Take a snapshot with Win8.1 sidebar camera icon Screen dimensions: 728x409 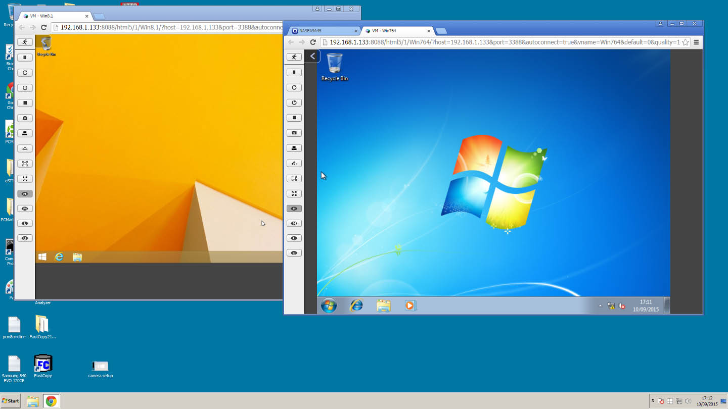click(25, 118)
